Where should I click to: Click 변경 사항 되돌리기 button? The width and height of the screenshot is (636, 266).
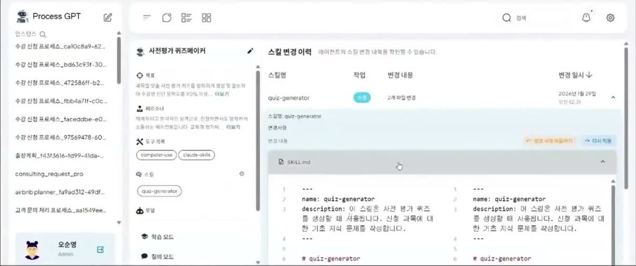coord(550,141)
